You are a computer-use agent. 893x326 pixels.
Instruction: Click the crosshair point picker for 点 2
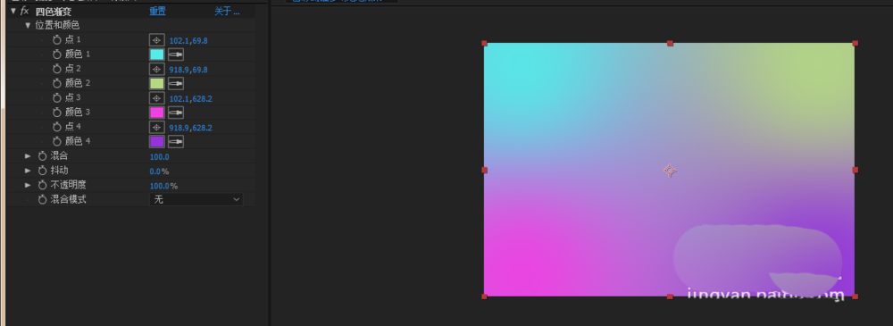coord(156,69)
